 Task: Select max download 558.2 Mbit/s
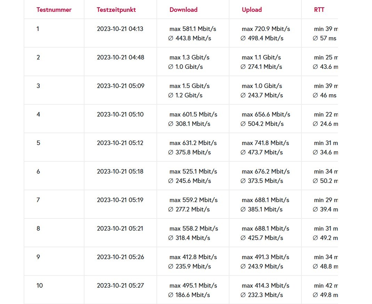[x=194, y=229]
